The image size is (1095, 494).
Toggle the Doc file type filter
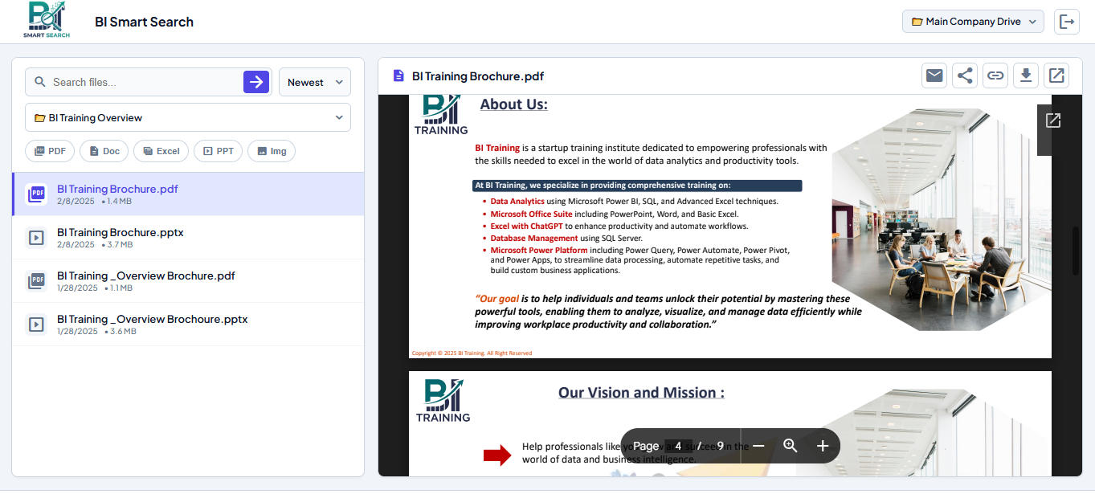pyautogui.click(x=104, y=151)
